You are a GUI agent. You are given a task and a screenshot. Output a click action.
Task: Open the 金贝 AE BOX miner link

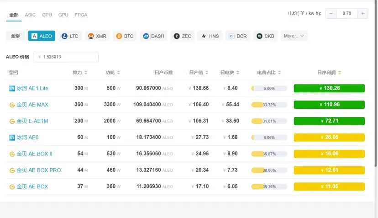point(32,187)
